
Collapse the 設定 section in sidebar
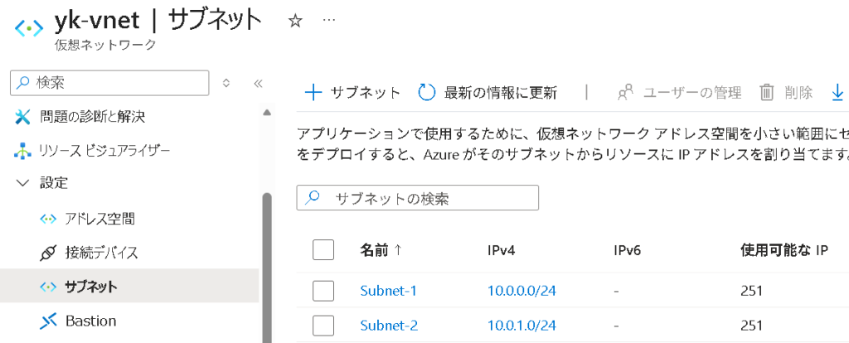pos(22,183)
